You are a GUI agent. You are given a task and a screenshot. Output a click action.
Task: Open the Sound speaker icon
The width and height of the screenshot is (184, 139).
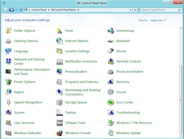(x=111, y=92)
